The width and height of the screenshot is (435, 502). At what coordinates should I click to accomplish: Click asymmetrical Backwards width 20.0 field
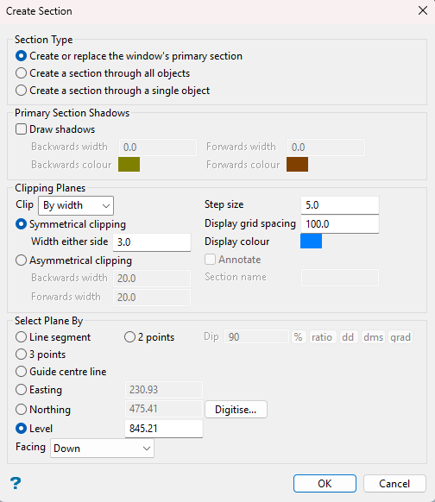click(152, 279)
